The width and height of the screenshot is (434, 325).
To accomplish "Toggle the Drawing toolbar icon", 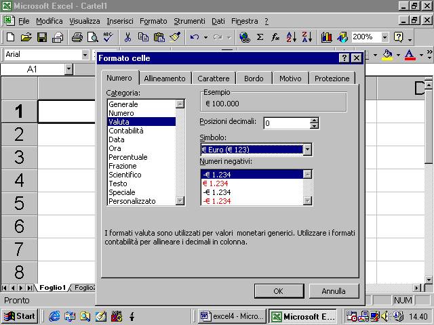I will click(342, 37).
